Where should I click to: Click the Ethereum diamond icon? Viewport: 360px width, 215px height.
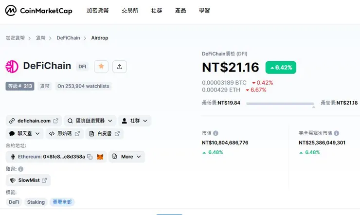(x=13, y=157)
